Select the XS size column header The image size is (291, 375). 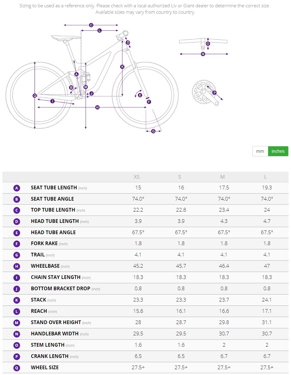click(137, 177)
